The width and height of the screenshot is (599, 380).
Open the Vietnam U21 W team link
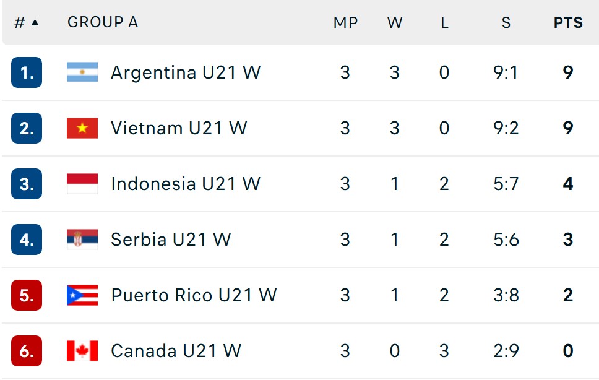pyautogui.click(x=179, y=128)
